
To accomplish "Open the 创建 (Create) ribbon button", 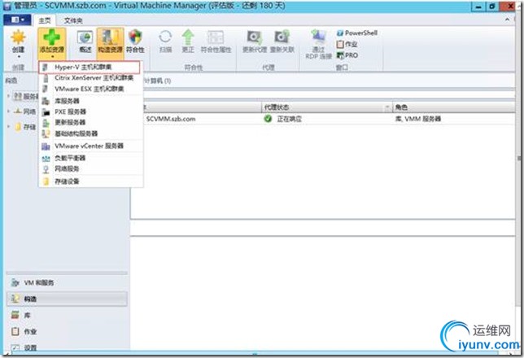I will [x=18, y=43].
